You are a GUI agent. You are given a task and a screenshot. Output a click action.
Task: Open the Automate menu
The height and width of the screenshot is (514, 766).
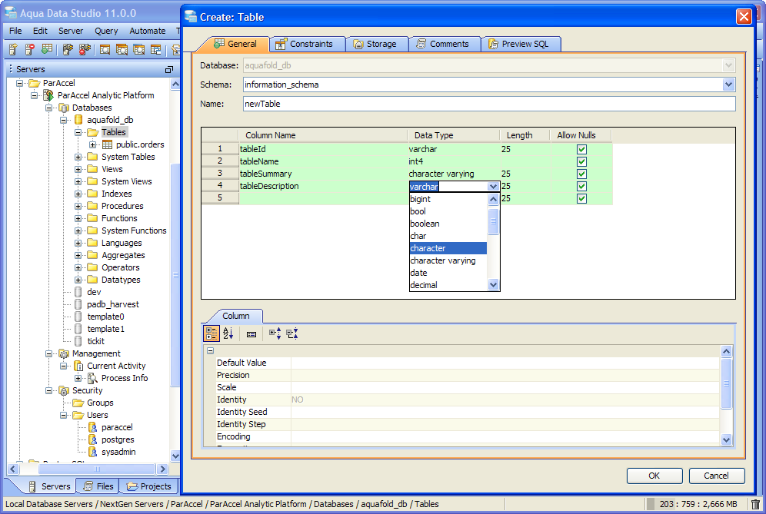[148, 31]
